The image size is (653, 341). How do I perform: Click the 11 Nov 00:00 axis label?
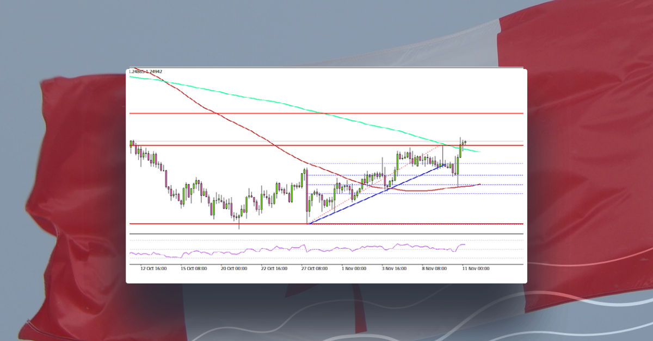[x=476, y=268]
